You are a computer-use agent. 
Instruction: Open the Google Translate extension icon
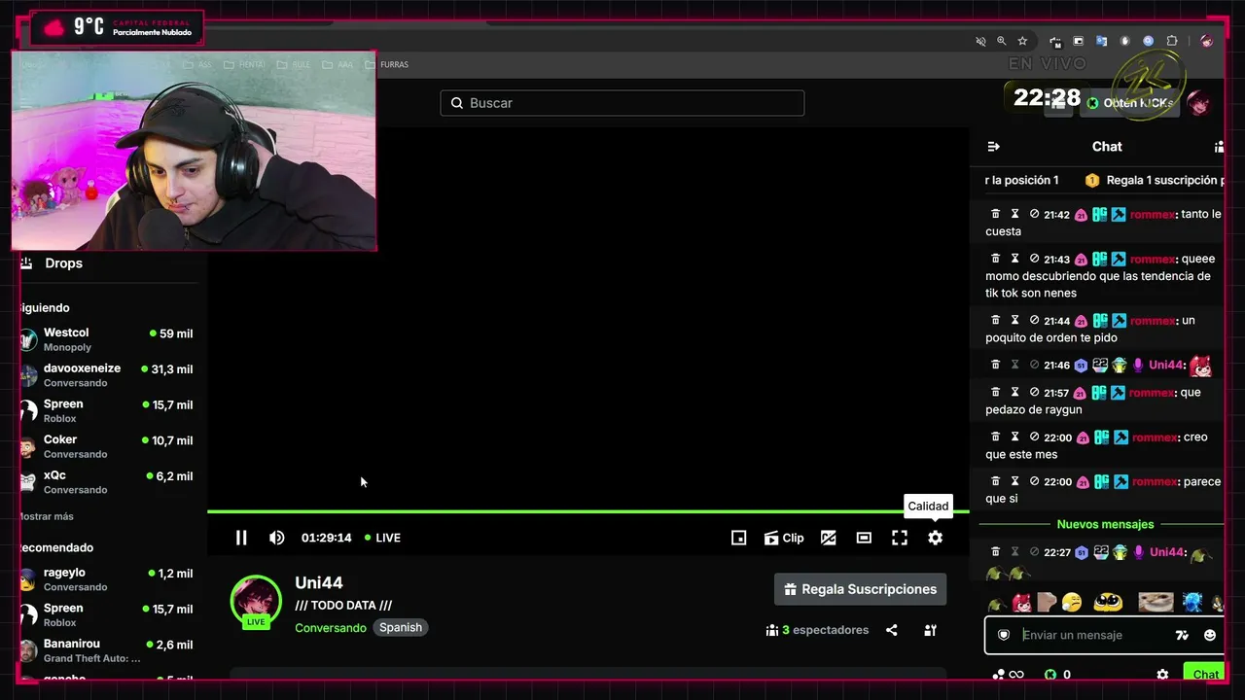pos(1102,42)
